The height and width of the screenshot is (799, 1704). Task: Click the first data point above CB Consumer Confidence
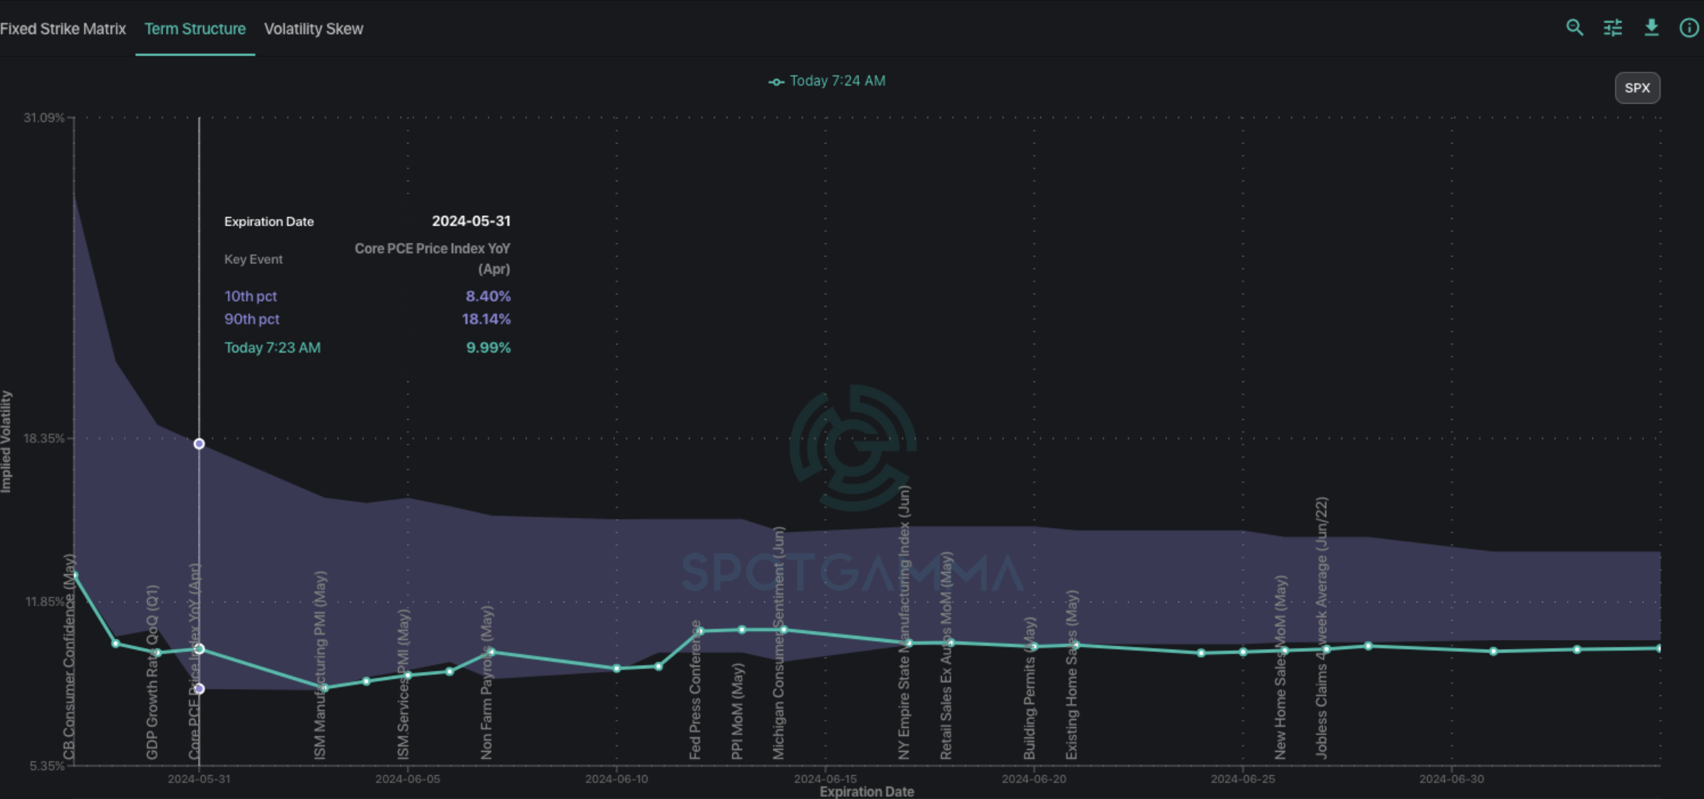point(75,576)
